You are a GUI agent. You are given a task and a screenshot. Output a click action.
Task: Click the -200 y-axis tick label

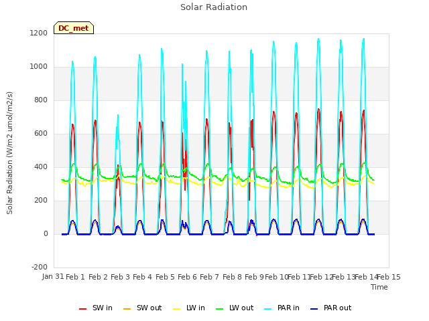pyautogui.click(x=40, y=267)
